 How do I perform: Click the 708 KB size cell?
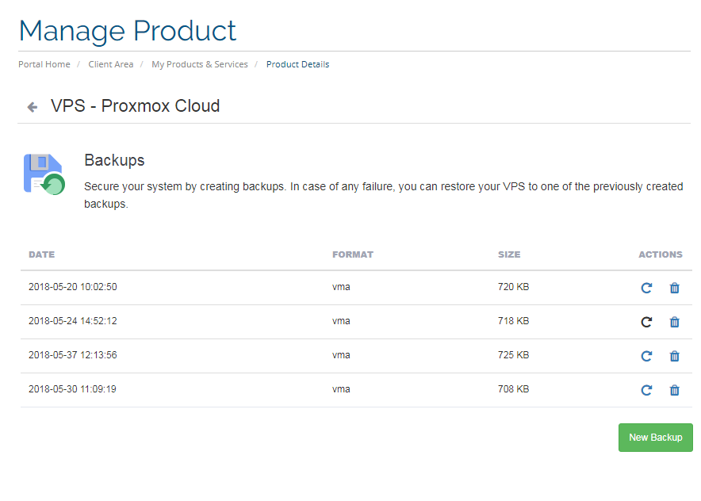(x=514, y=389)
